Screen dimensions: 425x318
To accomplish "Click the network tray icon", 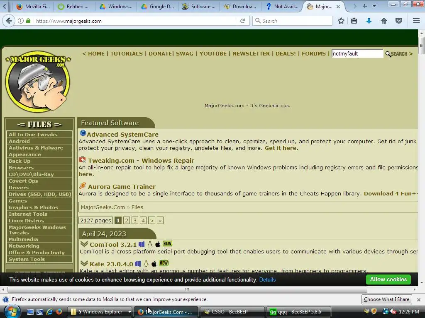I will pyautogui.click(x=385, y=311).
